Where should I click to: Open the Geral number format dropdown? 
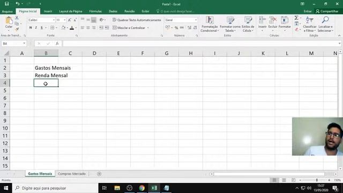pos(196,20)
